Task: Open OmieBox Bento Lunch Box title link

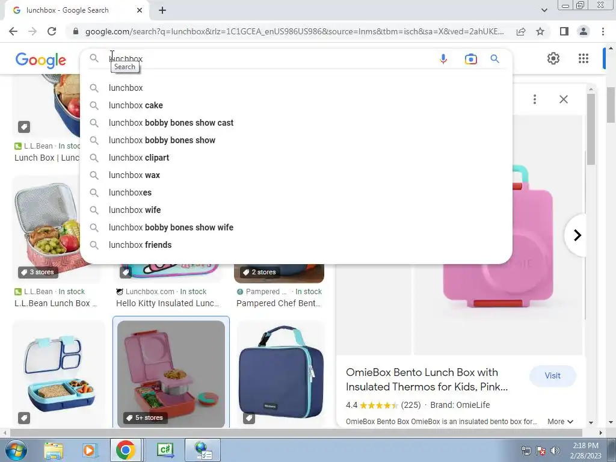Action: point(427,380)
